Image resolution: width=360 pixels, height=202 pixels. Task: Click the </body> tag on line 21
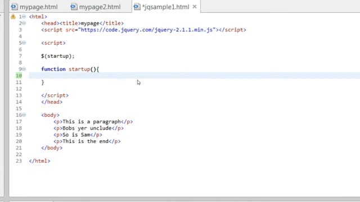[x=52, y=148]
